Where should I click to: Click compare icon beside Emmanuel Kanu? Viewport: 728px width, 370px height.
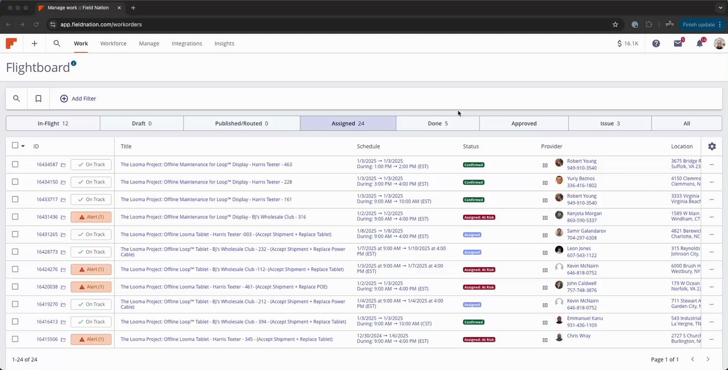click(545, 322)
